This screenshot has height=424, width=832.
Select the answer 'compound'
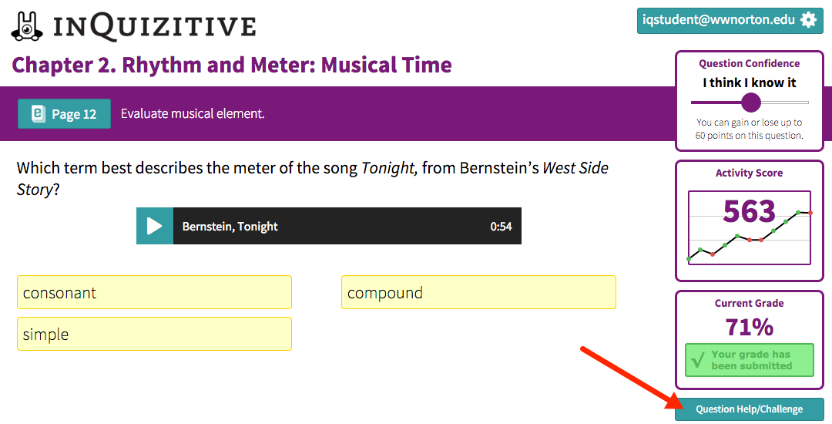click(478, 293)
